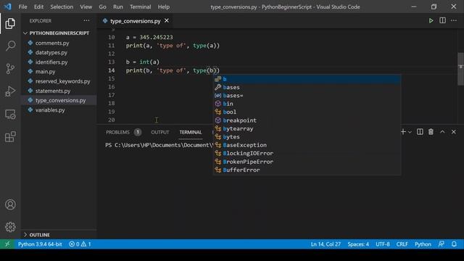This screenshot has height=261, width=464.
Task: Create a new terminal with plus icon
Action: click(403, 132)
